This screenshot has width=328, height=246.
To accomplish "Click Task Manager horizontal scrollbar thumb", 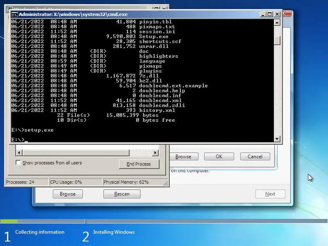I will coord(76,153).
